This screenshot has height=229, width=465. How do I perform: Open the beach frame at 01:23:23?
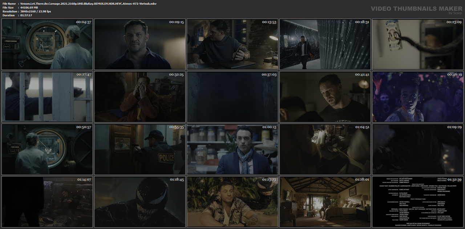point(232,202)
